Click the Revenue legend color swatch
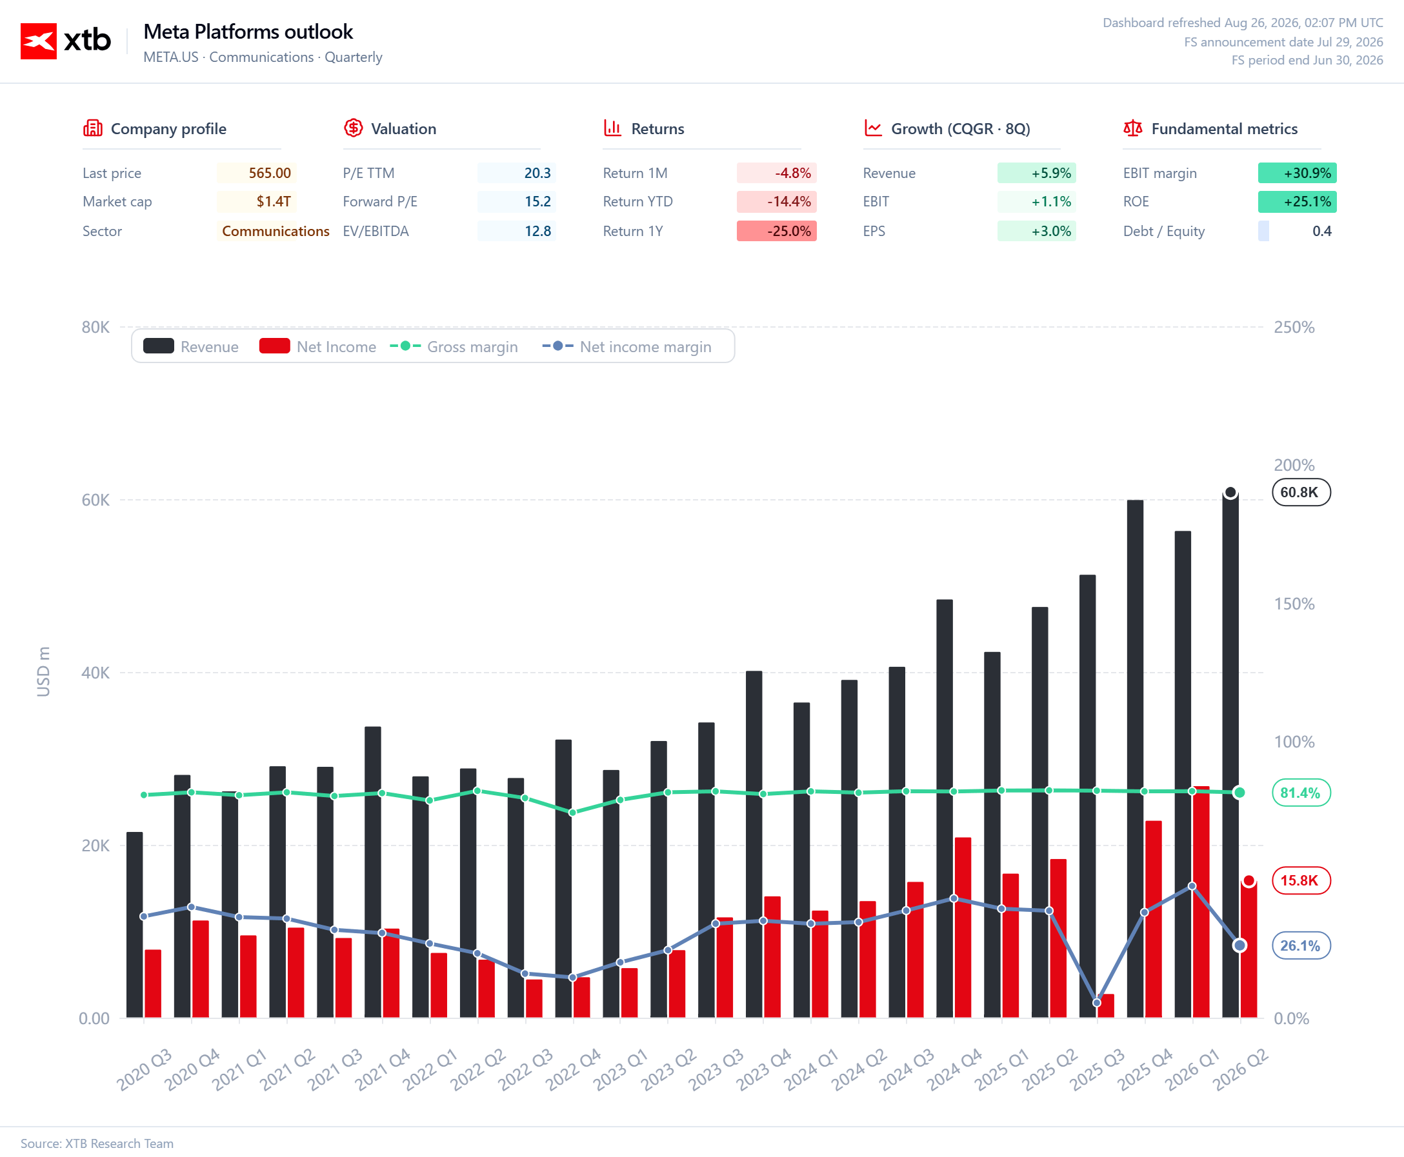The image size is (1404, 1157). (x=159, y=346)
